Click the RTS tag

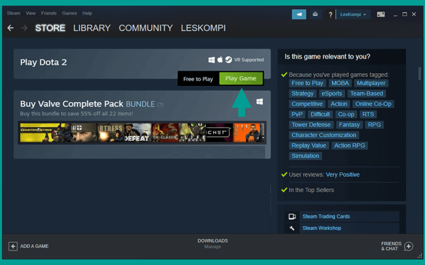[368, 114]
